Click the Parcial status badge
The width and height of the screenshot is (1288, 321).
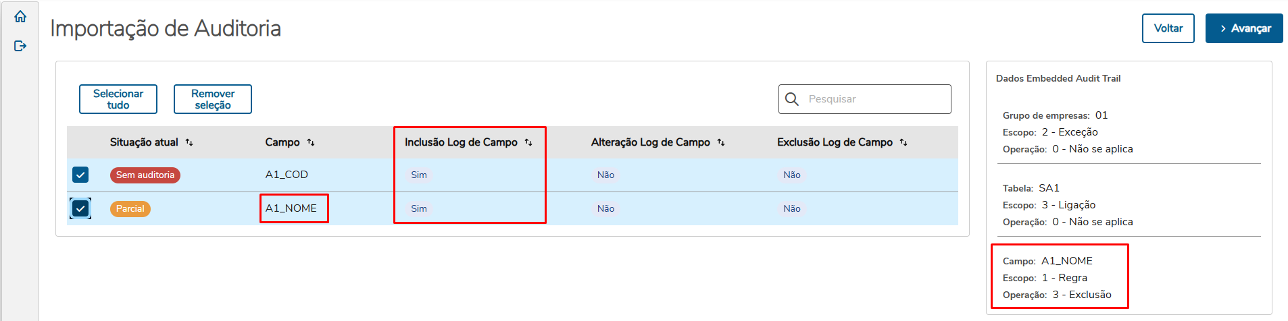(x=130, y=209)
